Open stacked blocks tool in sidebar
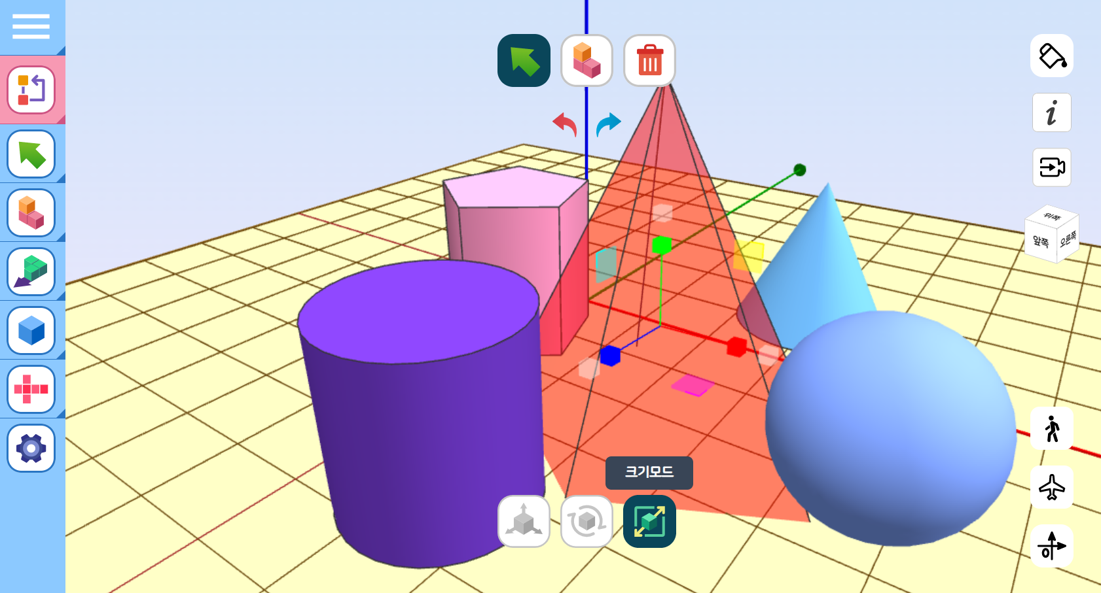 31,213
